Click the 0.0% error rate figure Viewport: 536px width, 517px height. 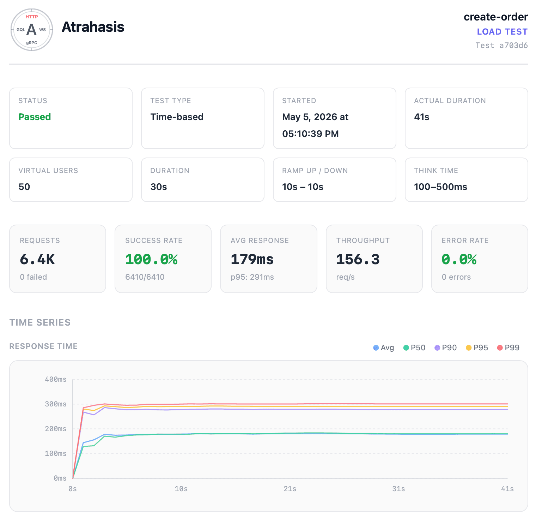(x=459, y=259)
